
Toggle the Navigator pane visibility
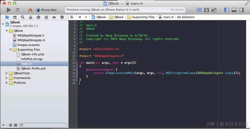226,10
